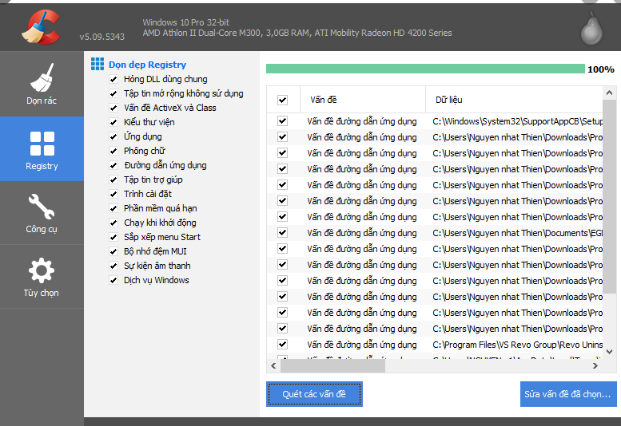Toggle Bộ nhớ đệm MUI checkbox
Image resolution: width=621 pixels, height=426 pixels.
(x=113, y=251)
